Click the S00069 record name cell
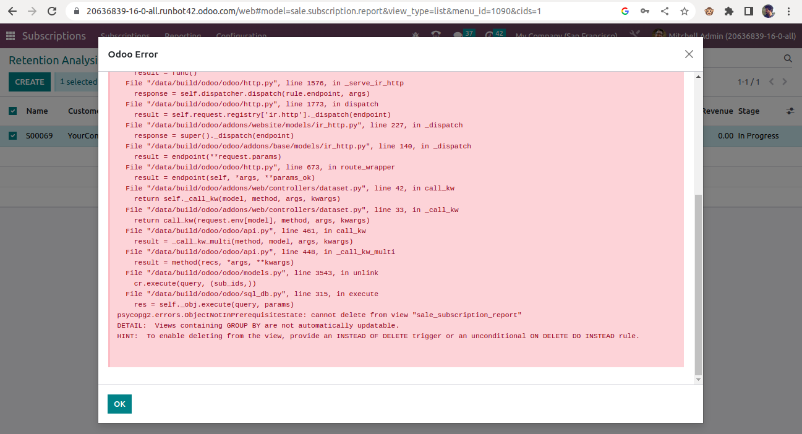The image size is (802, 434). click(39, 136)
